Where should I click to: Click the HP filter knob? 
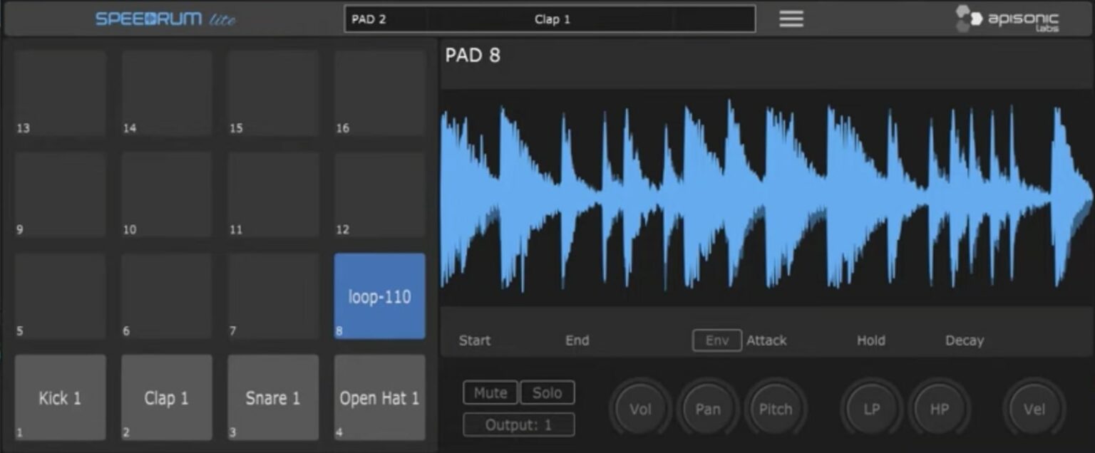939,409
